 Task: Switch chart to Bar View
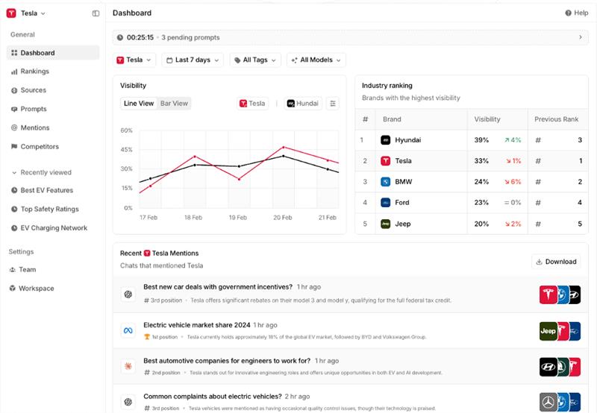coord(174,104)
